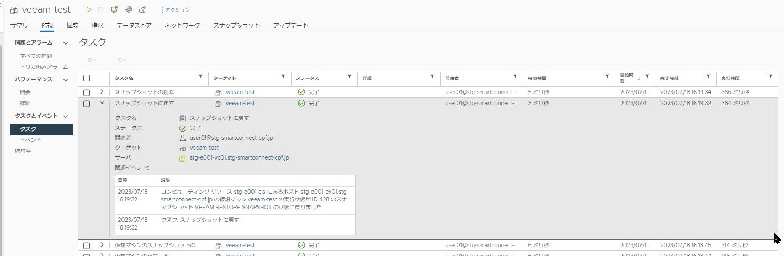
Task: Click the clipboard icon beside detail task name
Action: tap(183, 118)
